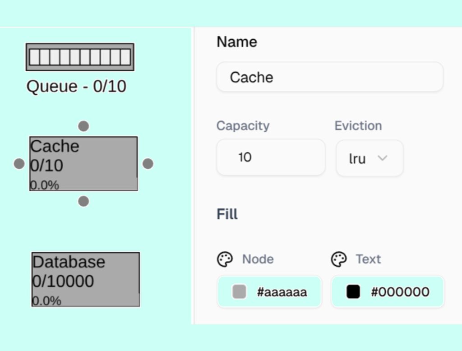Select the Queue slots graphic

pos(80,57)
